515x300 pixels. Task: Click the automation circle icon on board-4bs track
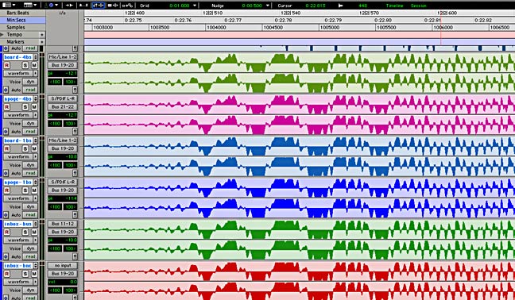pyautogui.click(x=6, y=90)
